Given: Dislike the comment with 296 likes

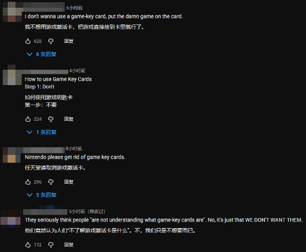Looking at the screenshot, I should [x=51, y=182].
